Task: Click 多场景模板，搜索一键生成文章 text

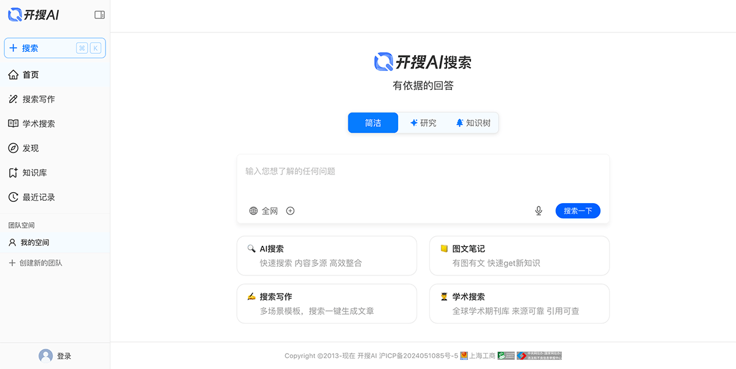Action: pyautogui.click(x=317, y=311)
